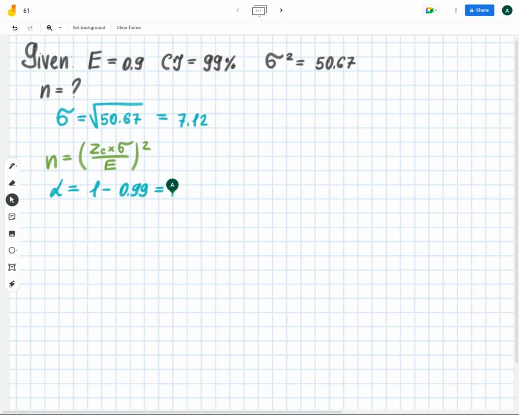
Task: Click the Zoom magnifier icon
Action: [x=49, y=28]
